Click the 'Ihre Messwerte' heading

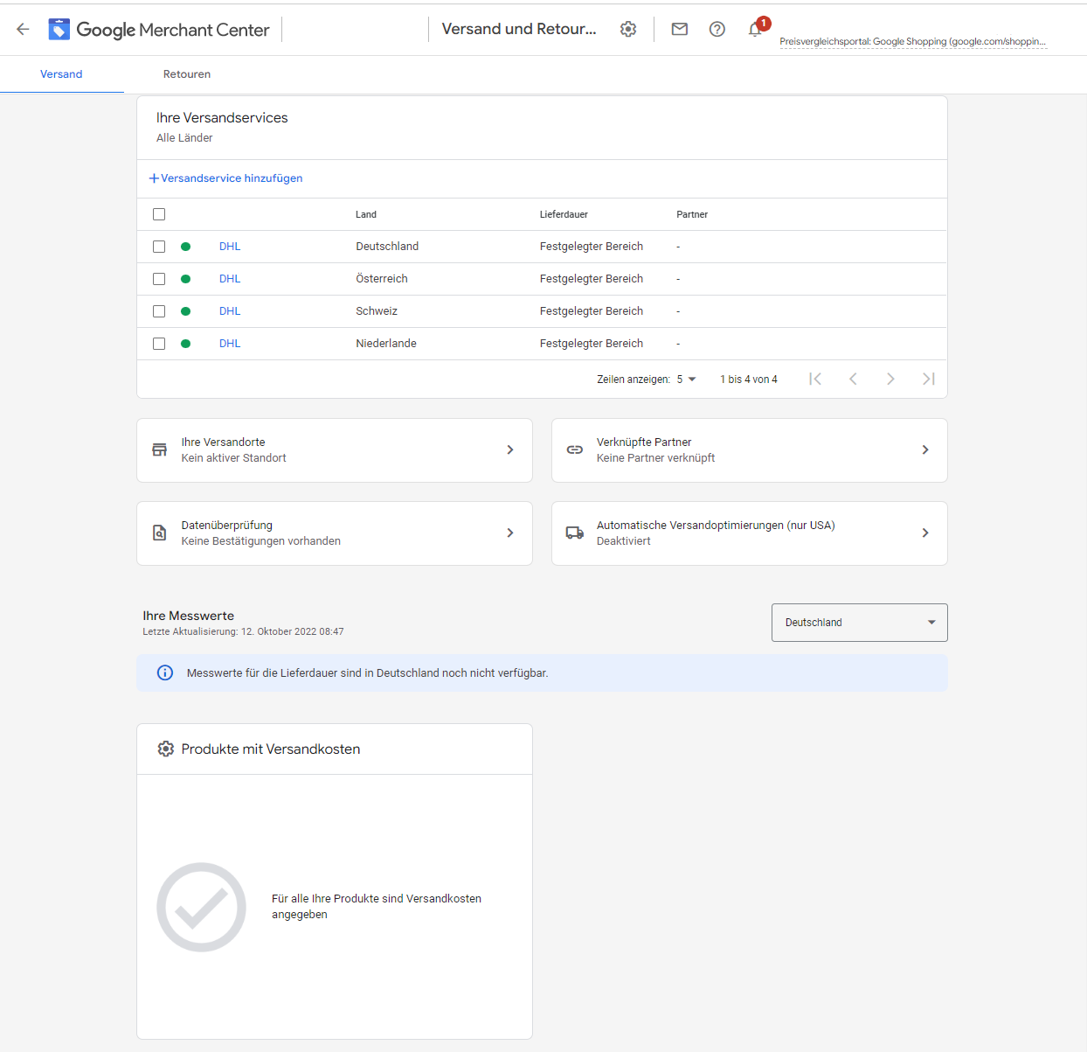tap(189, 616)
